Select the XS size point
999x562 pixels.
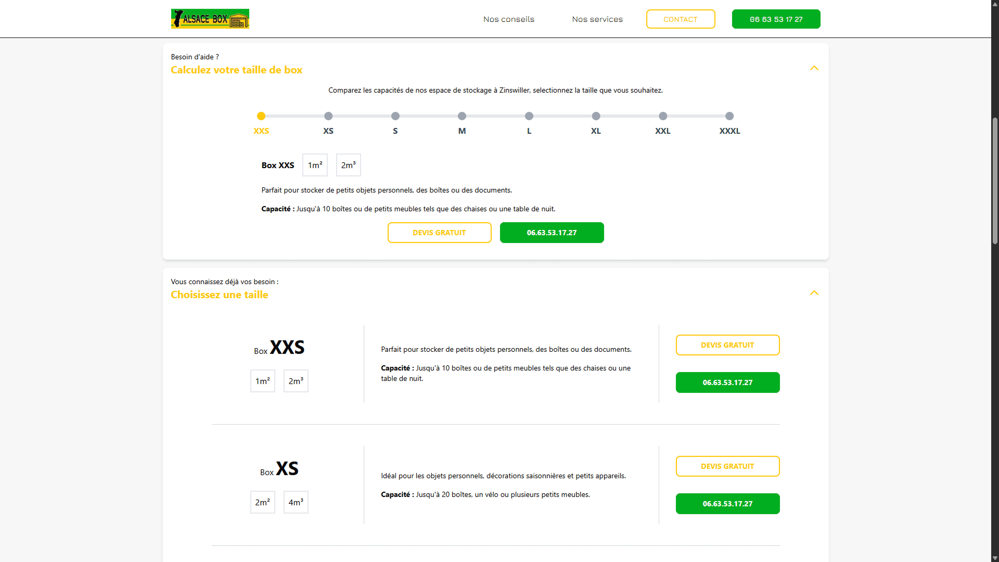(328, 116)
